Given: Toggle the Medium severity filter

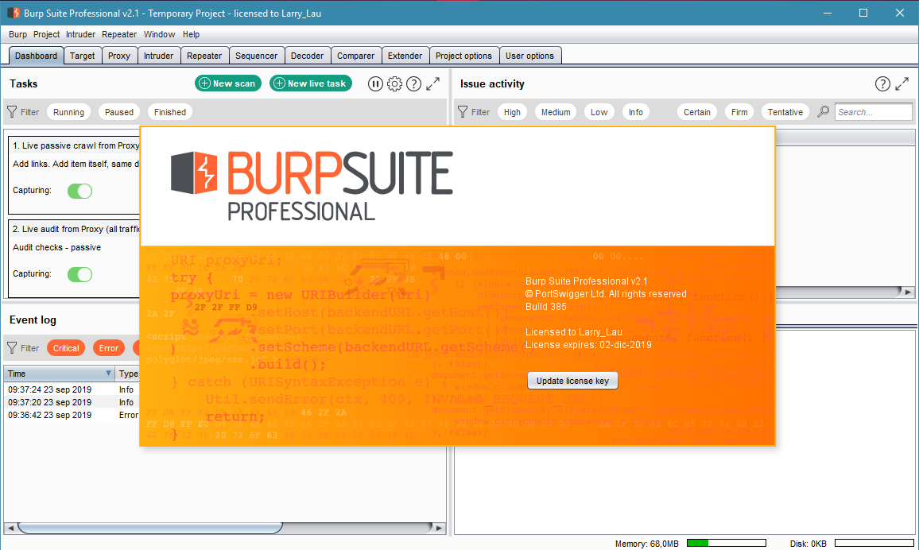Looking at the screenshot, I should click(556, 112).
